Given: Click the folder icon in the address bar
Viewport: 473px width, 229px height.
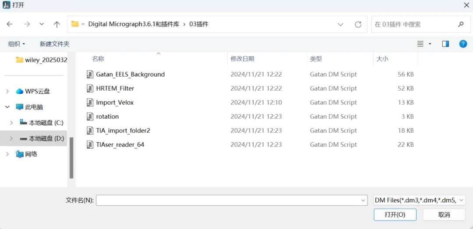Looking at the screenshot, I should (x=75, y=24).
